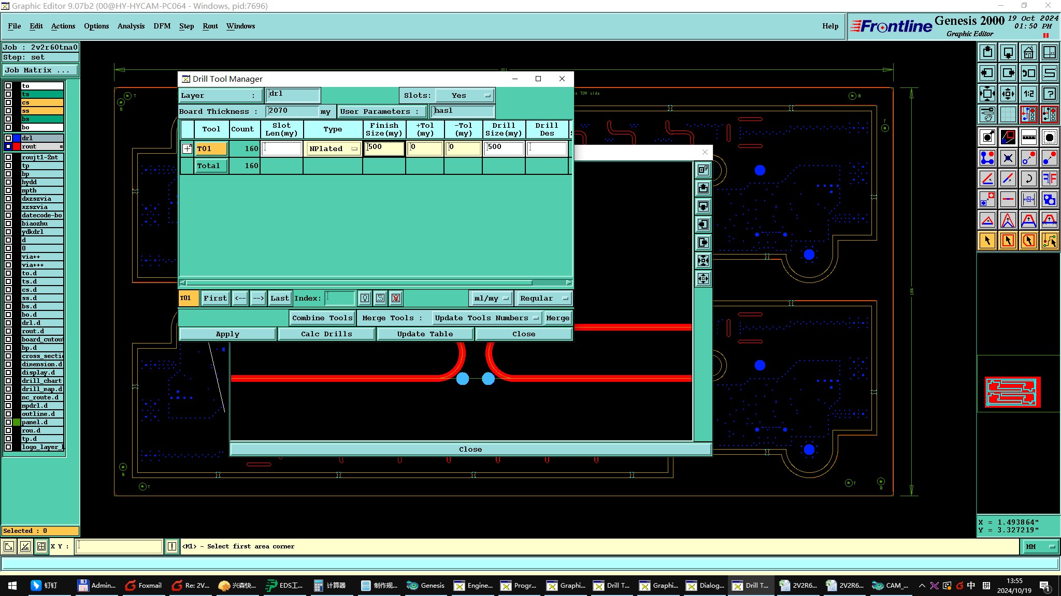Open the DFM menu
The height and width of the screenshot is (596, 1061).
162,26
